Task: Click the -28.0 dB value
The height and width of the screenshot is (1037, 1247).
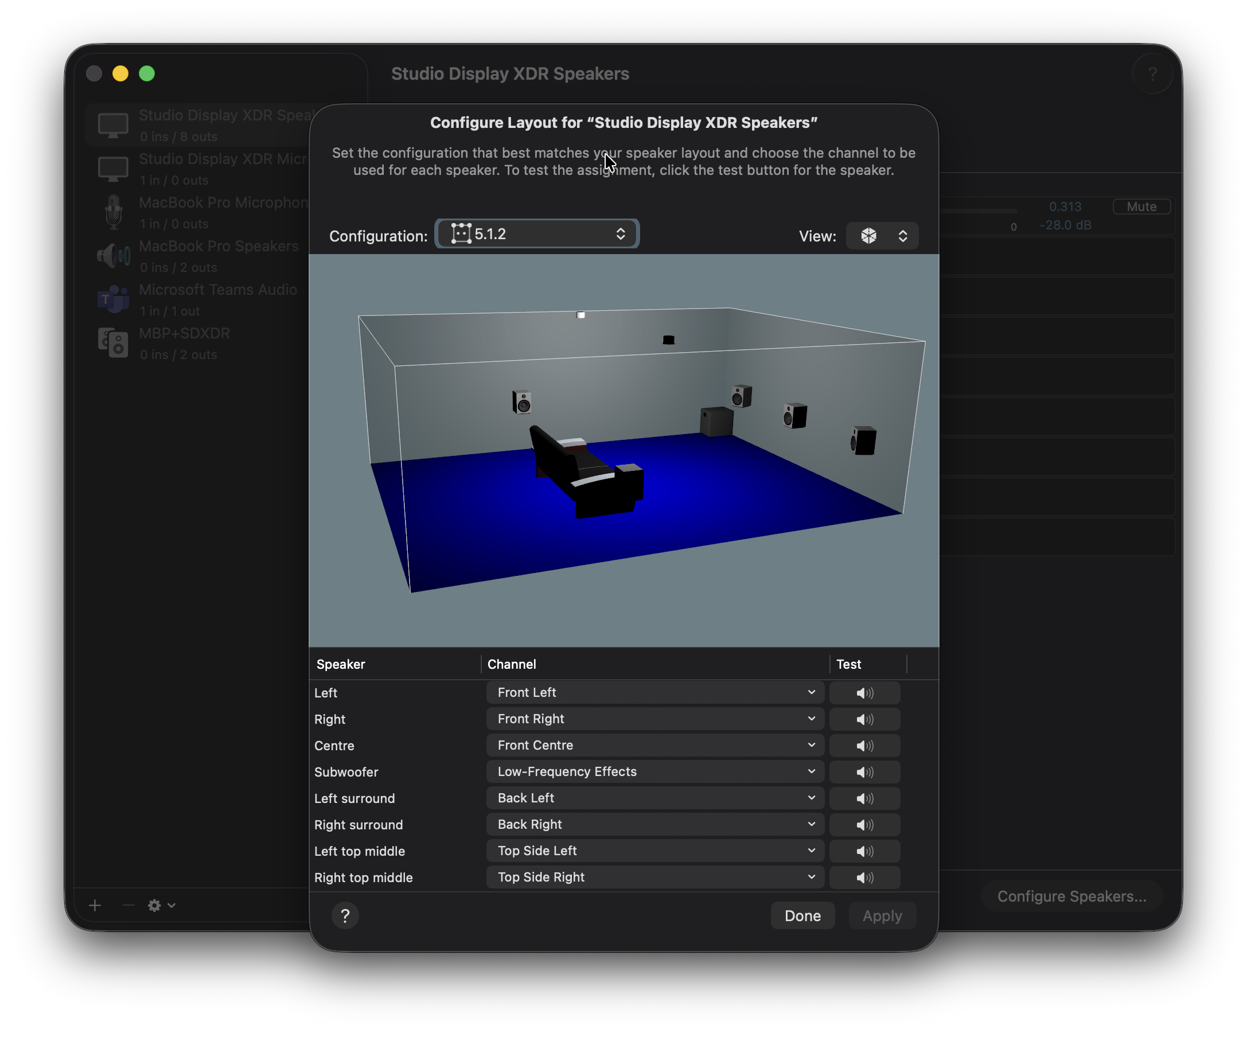Action: click(1065, 225)
